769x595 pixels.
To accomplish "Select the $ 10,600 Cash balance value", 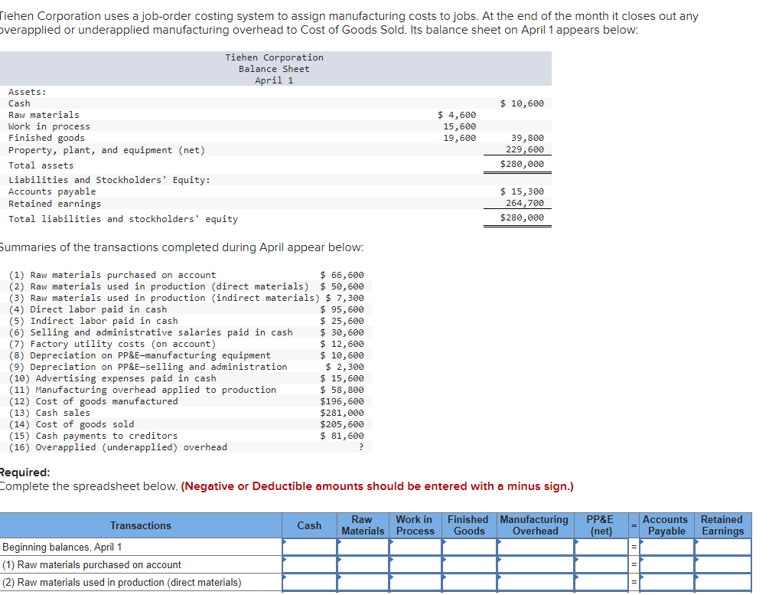I will [x=522, y=103].
